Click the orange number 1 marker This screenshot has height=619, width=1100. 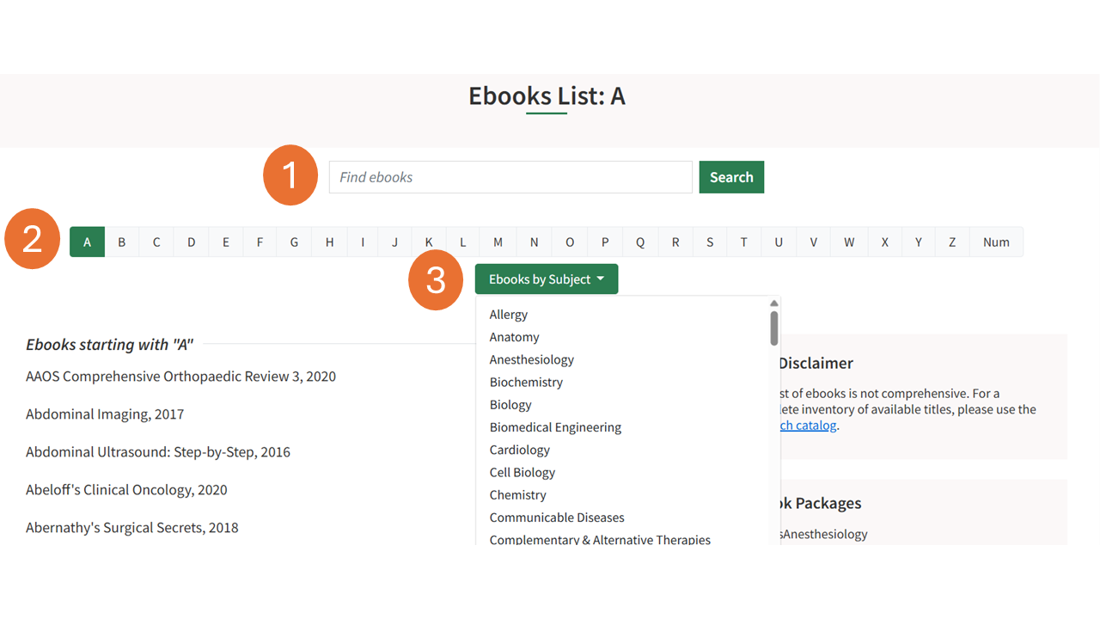290,175
